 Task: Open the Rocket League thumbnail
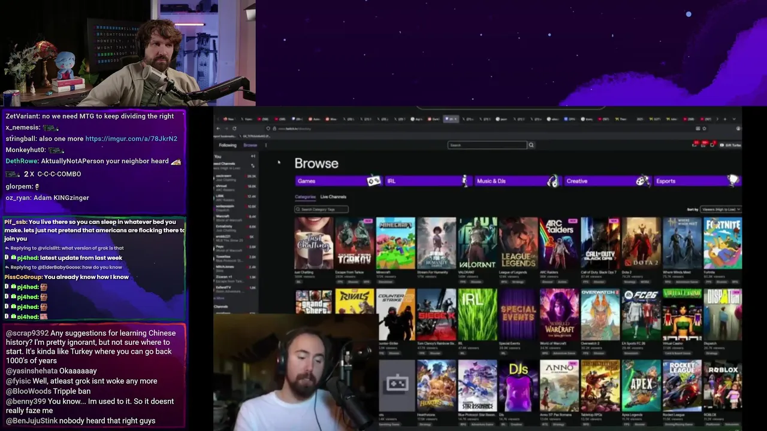point(682,386)
